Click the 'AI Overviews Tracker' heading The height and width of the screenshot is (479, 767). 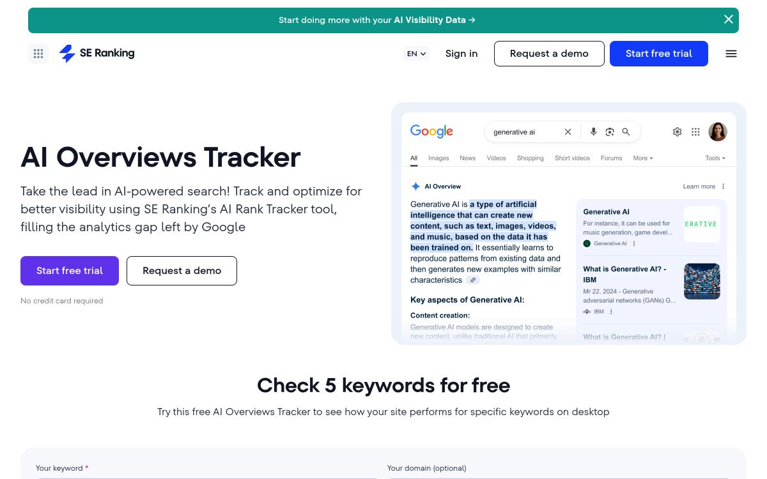(x=160, y=157)
